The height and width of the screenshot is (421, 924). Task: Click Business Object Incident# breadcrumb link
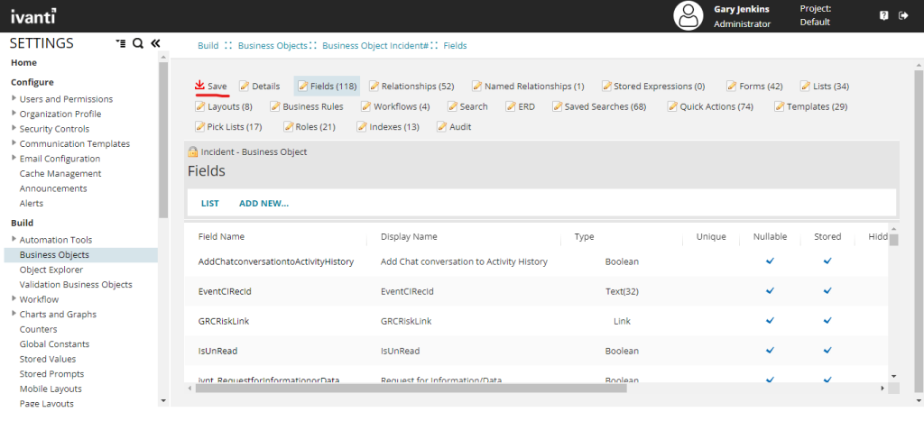point(374,45)
